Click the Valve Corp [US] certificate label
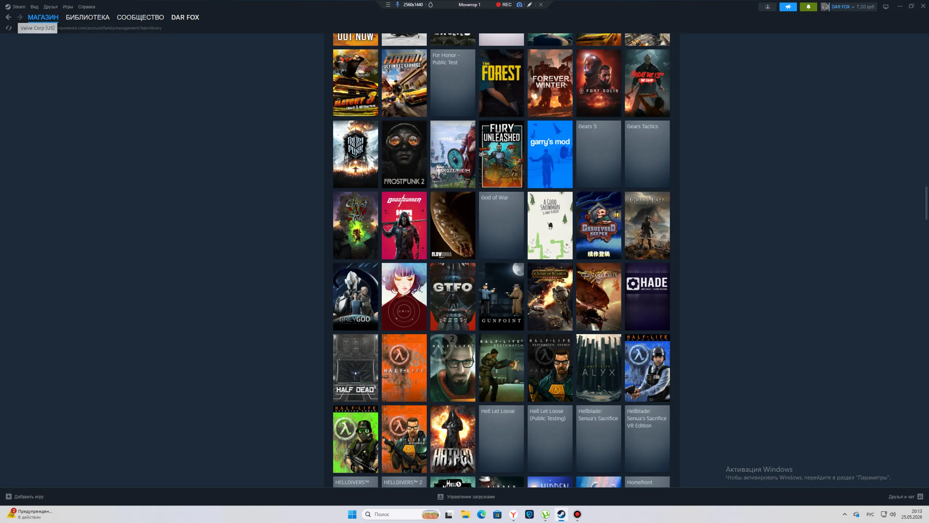Image resolution: width=929 pixels, height=523 pixels. click(37, 28)
